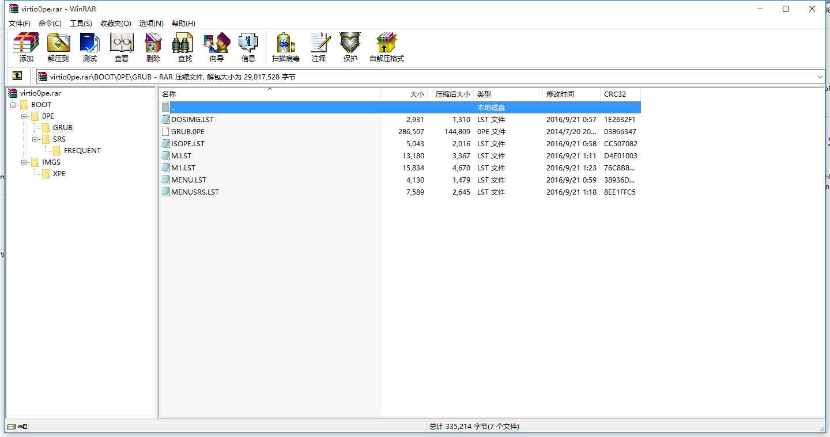Click the 测试 (Test) toolbar icon
Screen dimensions: 830x437
tap(90, 43)
